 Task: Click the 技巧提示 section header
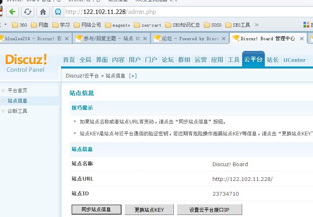point(82,108)
